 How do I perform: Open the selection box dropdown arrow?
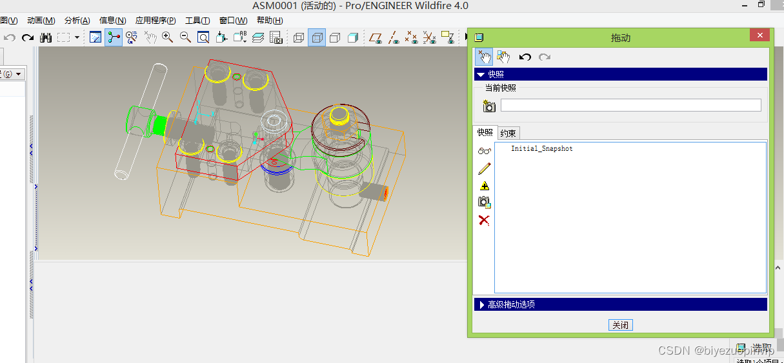coord(77,37)
